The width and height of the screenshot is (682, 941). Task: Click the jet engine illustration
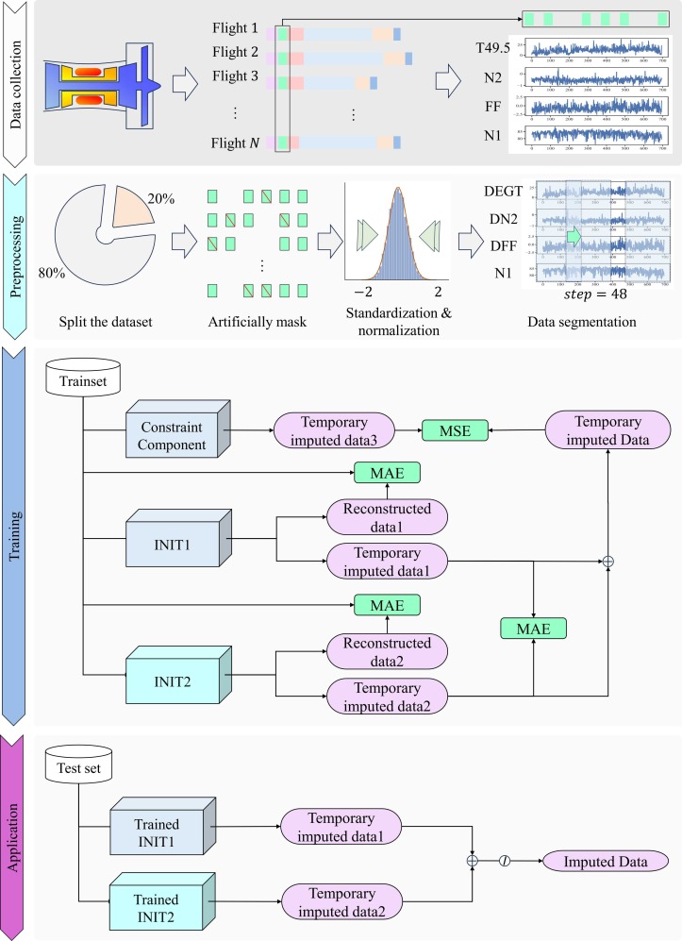(99, 84)
